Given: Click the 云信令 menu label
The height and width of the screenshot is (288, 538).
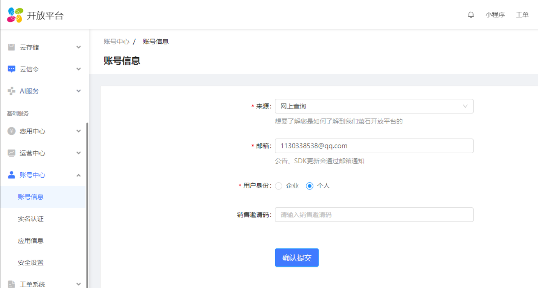Looking at the screenshot, I should point(29,70).
